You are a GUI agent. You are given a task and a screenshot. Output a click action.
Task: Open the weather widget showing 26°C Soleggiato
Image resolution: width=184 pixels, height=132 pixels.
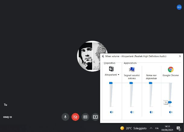[134, 128]
